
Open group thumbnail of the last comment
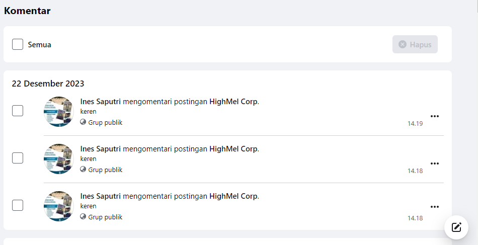[x=59, y=206]
